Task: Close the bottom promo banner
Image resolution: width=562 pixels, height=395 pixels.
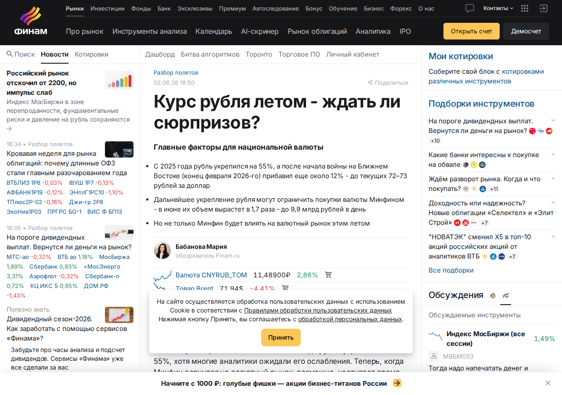Action: point(548,383)
